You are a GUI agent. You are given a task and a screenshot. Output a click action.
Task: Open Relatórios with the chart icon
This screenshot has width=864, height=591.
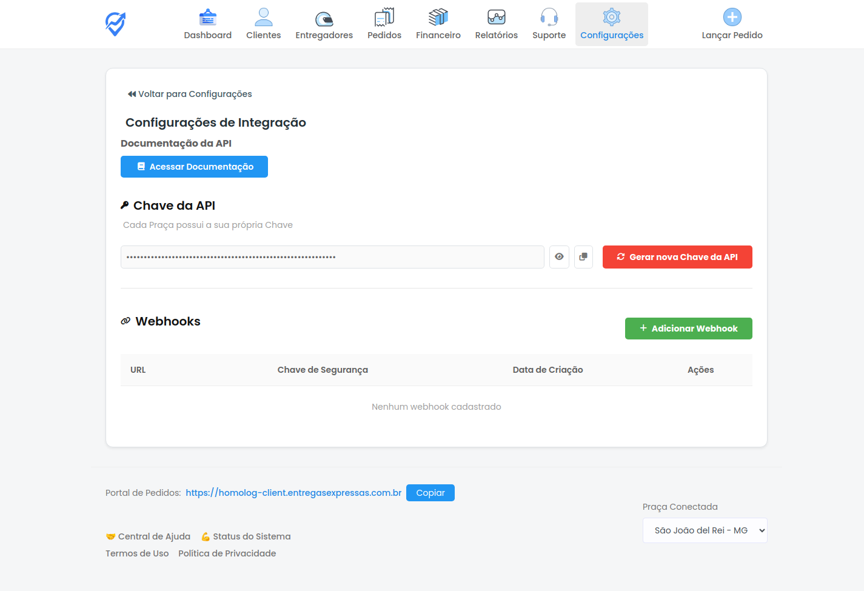(496, 24)
